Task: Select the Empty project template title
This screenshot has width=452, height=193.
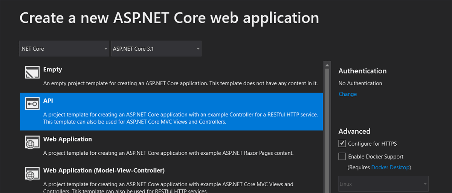Action: point(53,69)
